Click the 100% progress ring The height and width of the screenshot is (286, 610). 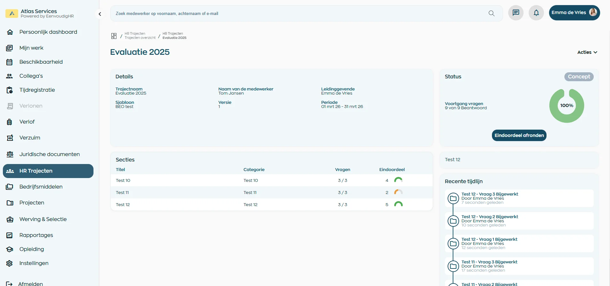point(566,106)
